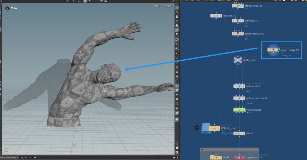Collapse the network box at bottom
Image resolution: width=307 pixels, height=160 pixels.
coord(202,149)
